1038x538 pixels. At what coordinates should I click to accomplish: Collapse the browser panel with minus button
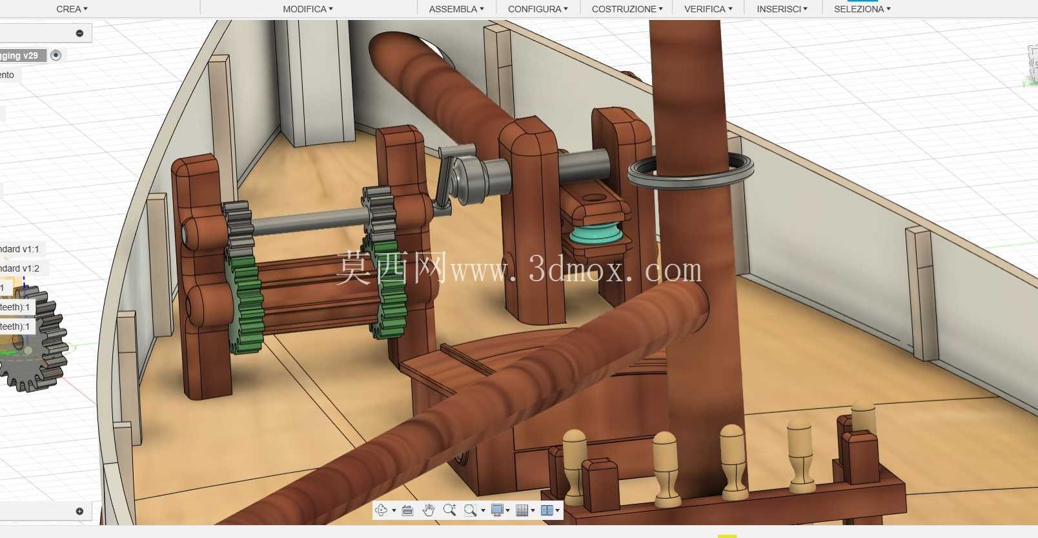tap(79, 33)
